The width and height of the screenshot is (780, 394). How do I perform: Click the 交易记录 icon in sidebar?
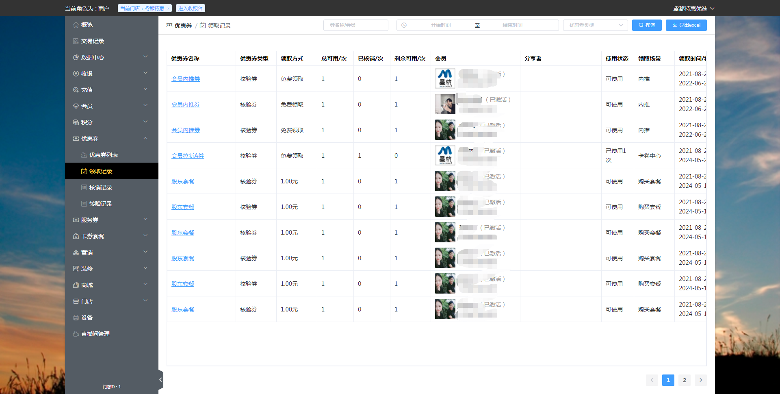76,41
